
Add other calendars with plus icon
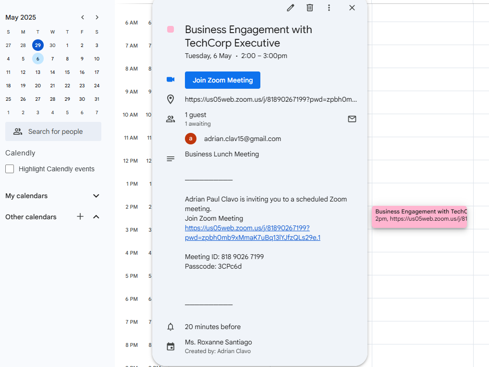click(x=80, y=217)
